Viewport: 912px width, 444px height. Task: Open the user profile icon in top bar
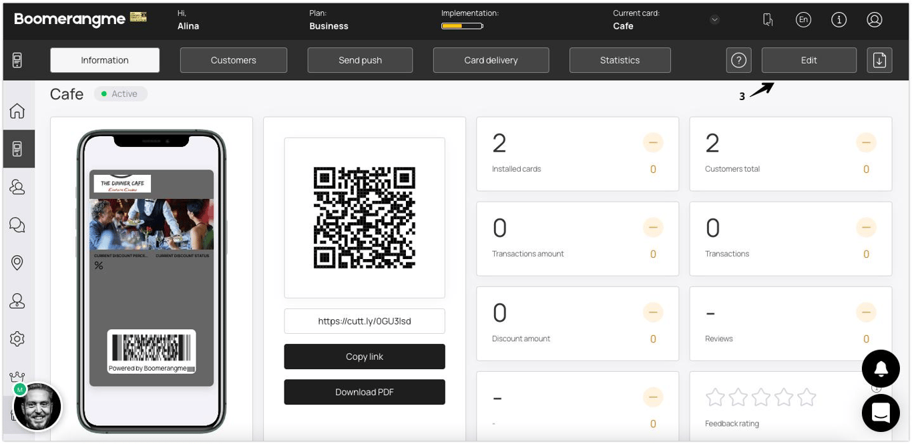[875, 20]
